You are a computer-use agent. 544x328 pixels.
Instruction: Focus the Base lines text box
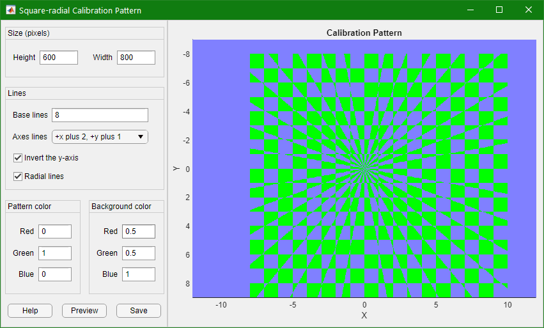pyautogui.click(x=100, y=115)
